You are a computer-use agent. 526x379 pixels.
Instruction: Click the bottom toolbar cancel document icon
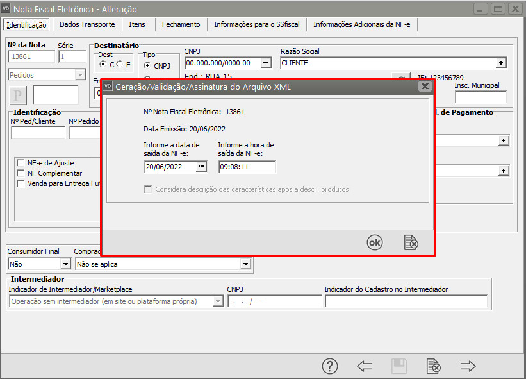[x=433, y=366]
